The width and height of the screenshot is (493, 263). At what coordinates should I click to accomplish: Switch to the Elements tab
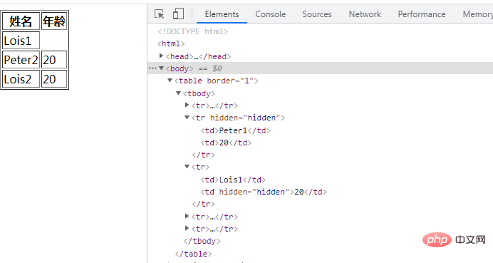[222, 14]
